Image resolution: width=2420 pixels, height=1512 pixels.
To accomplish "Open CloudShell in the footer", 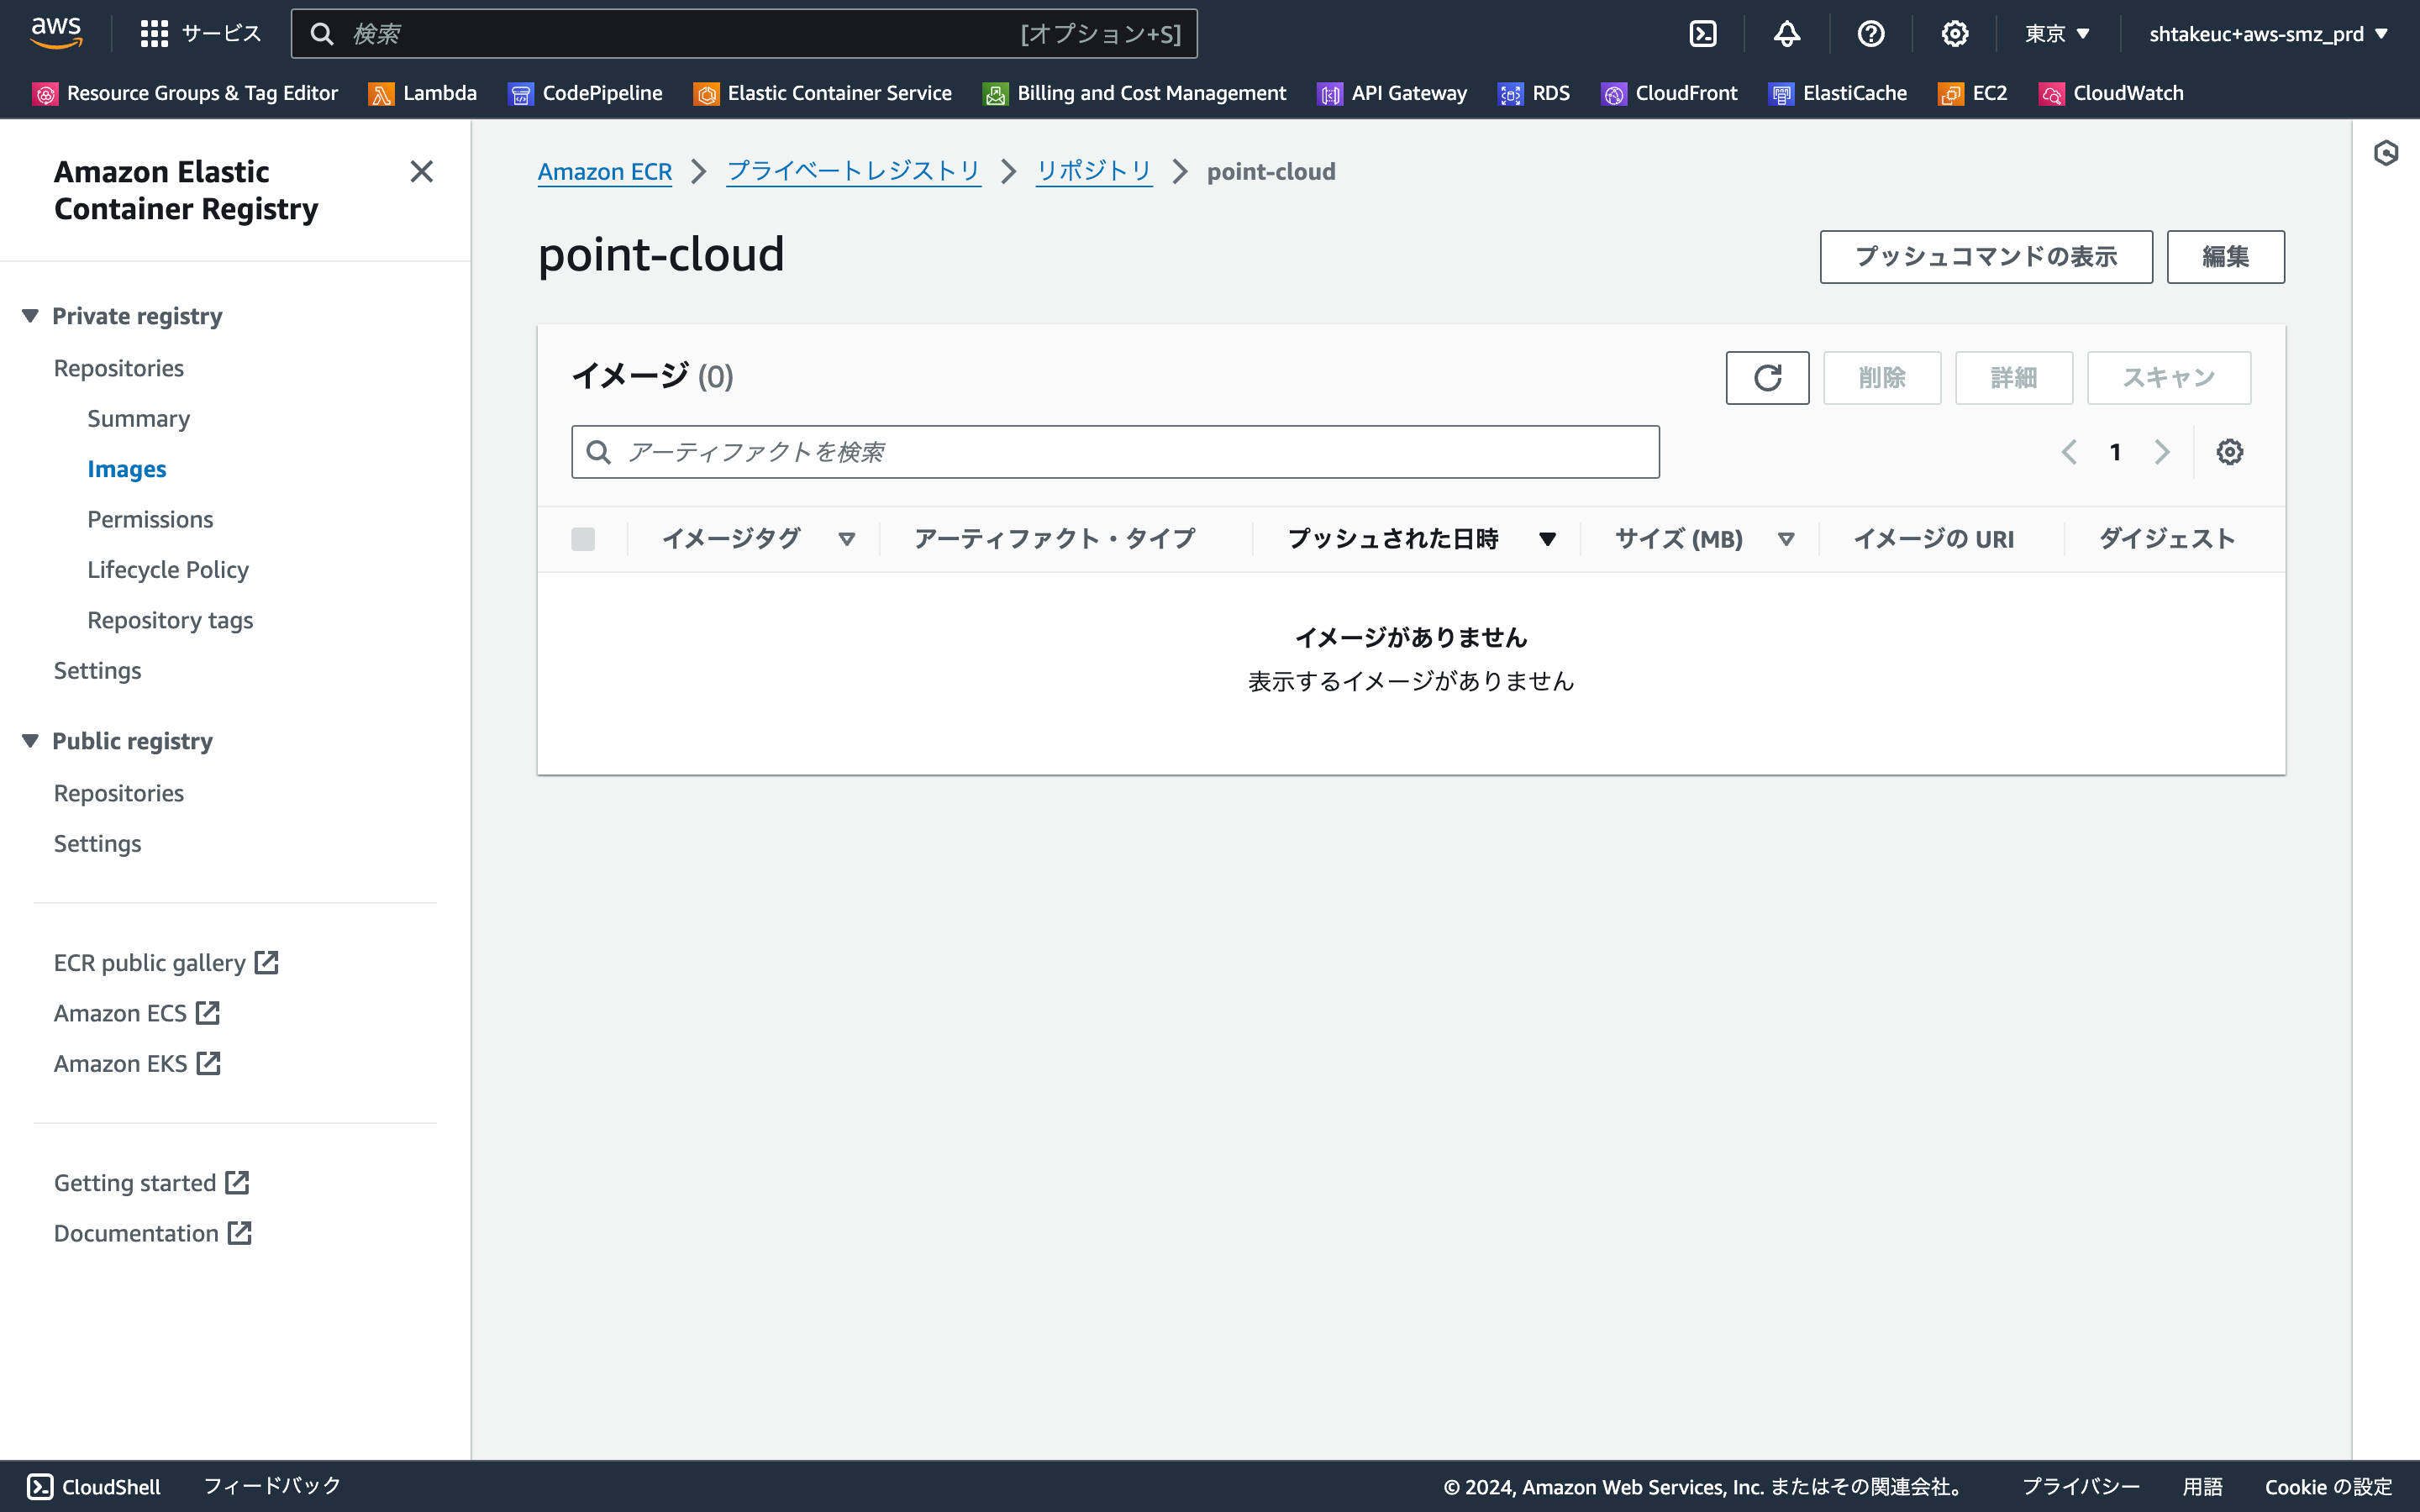I will click(94, 1486).
